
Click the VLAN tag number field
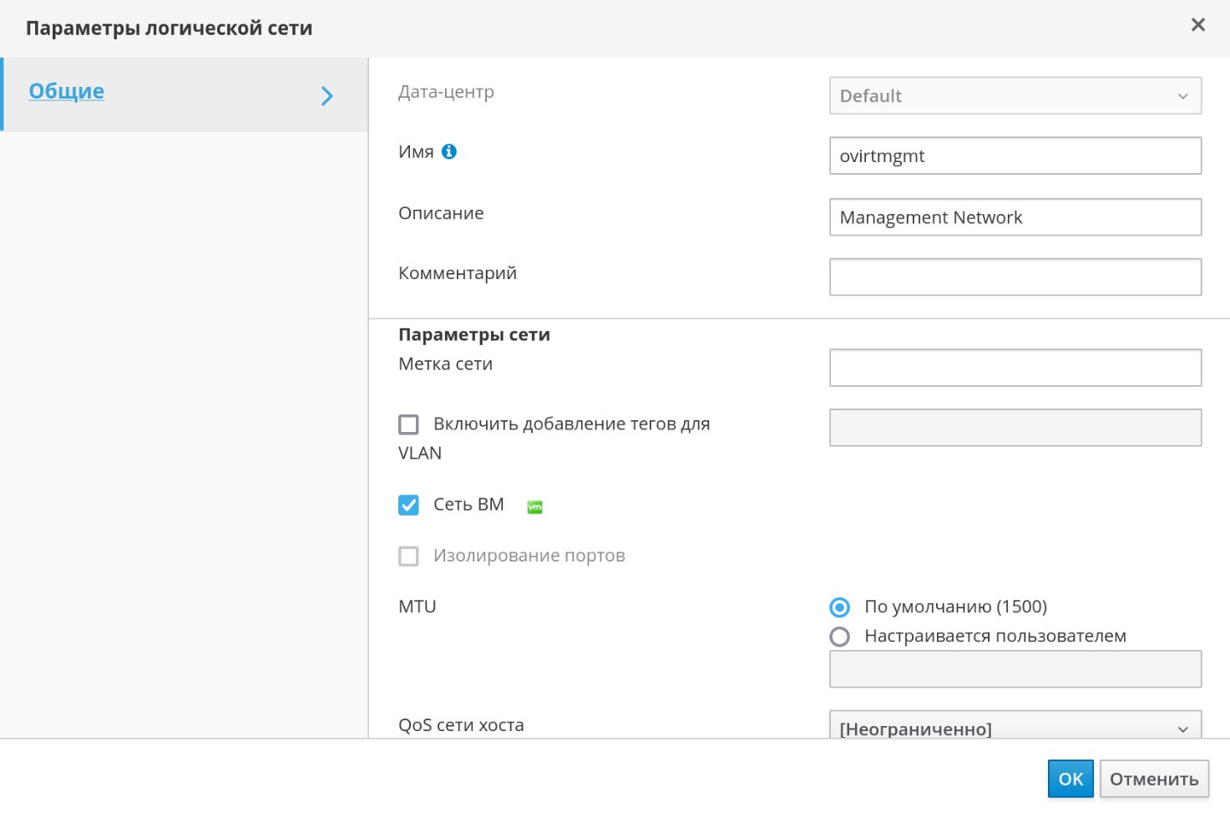point(1015,428)
